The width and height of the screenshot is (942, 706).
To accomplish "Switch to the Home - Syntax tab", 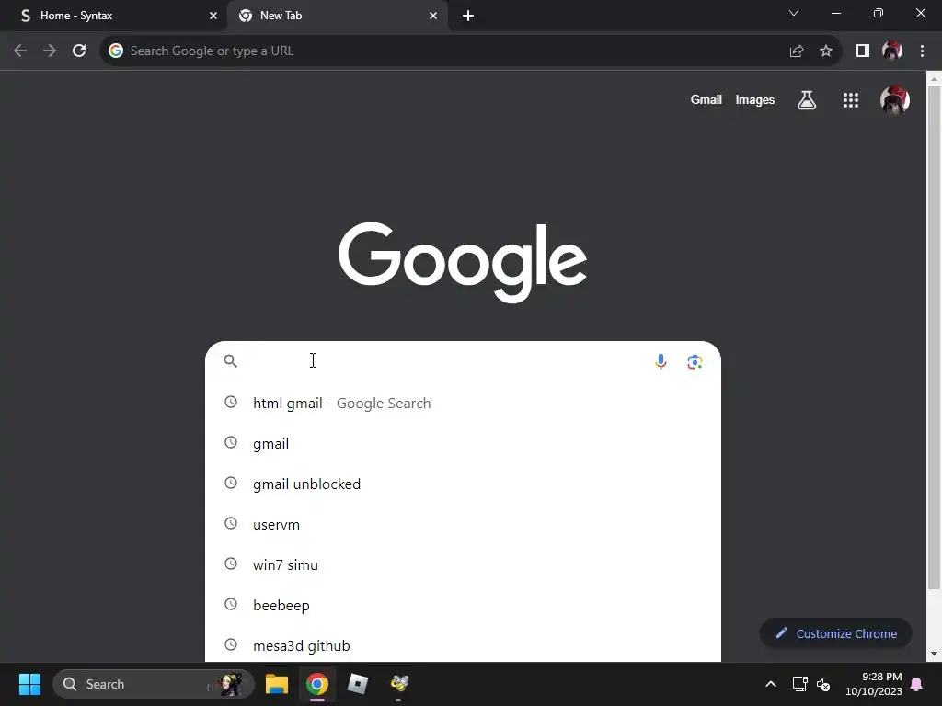I will tap(111, 16).
